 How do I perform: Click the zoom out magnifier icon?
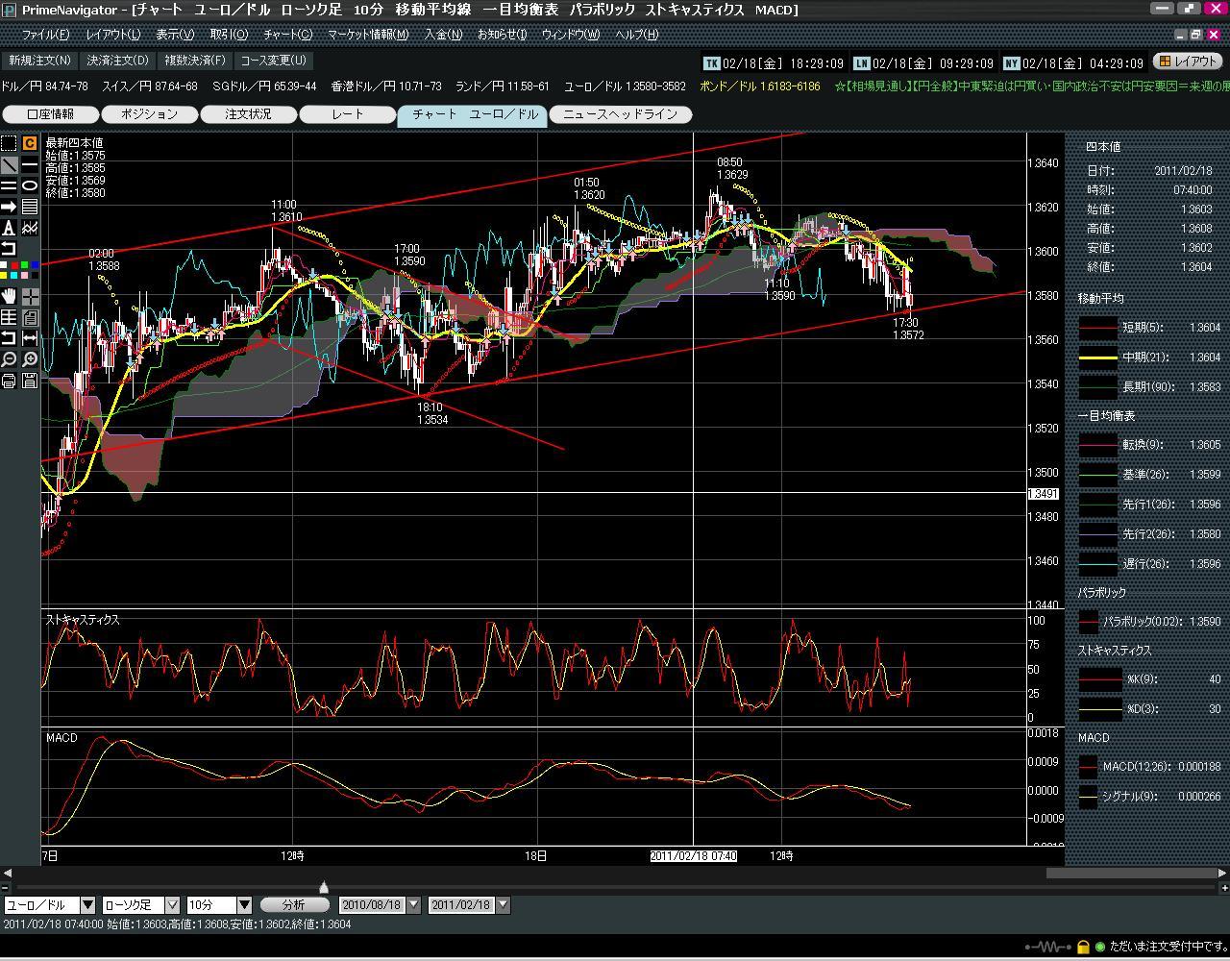pos(9,359)
